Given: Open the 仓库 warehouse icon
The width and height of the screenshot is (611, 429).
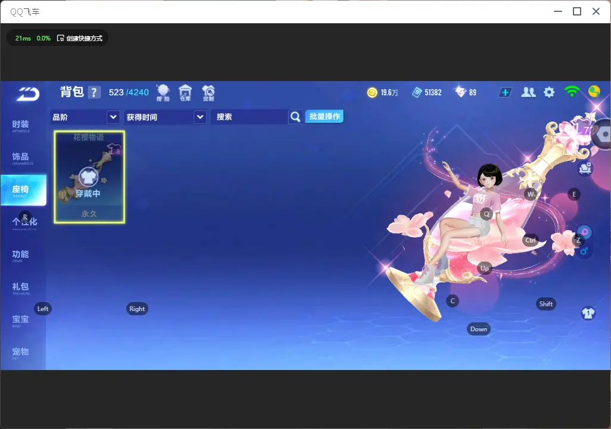Looking at the screenshot, I should pyautogui.click(x=185, y=93).
